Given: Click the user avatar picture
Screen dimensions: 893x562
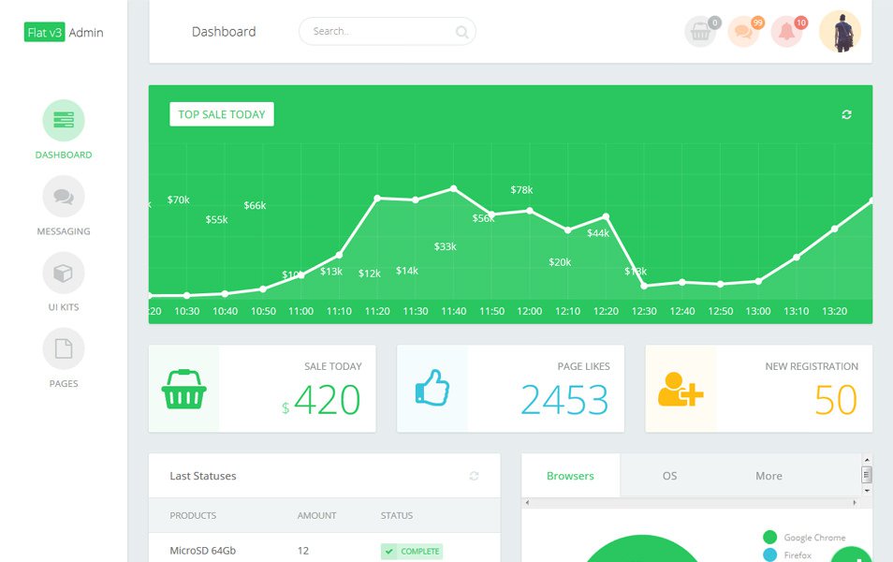Looking at the screenshot, I should [840, 31].
